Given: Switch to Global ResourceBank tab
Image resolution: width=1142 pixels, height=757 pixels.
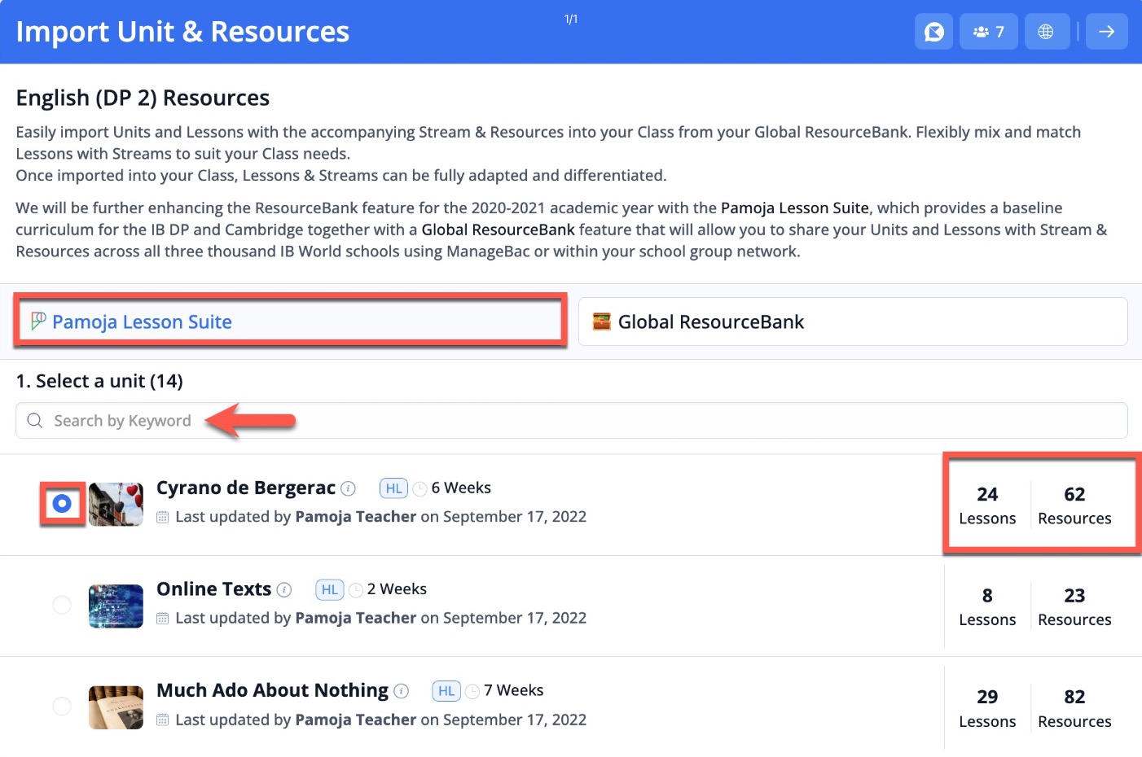Looking at the screenshot, I should (853, 322).
